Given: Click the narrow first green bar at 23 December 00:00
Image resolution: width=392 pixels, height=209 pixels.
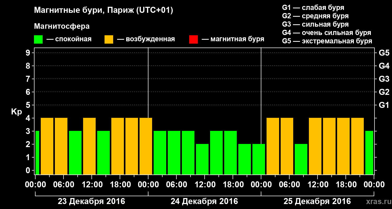Looking at the screenshot, I should (x=37, y=153).
